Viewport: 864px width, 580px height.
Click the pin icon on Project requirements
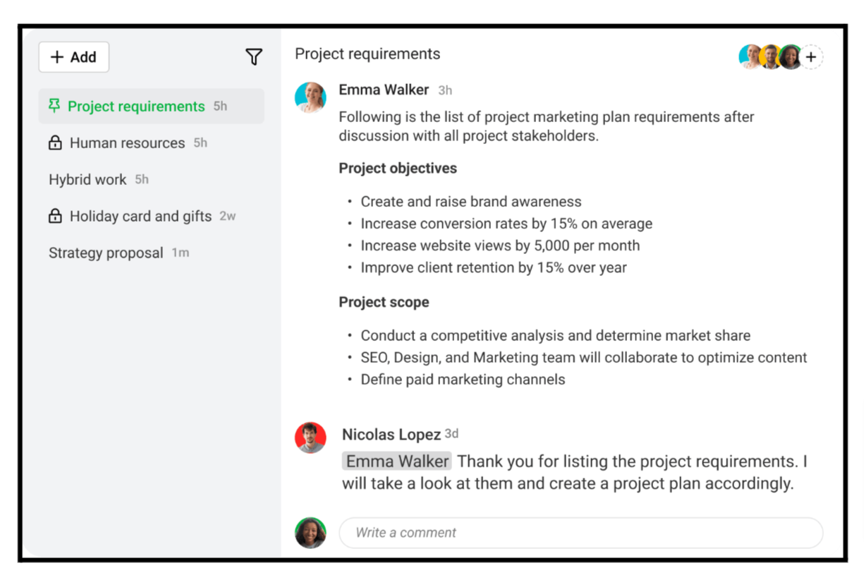click(x=54, y=107)
